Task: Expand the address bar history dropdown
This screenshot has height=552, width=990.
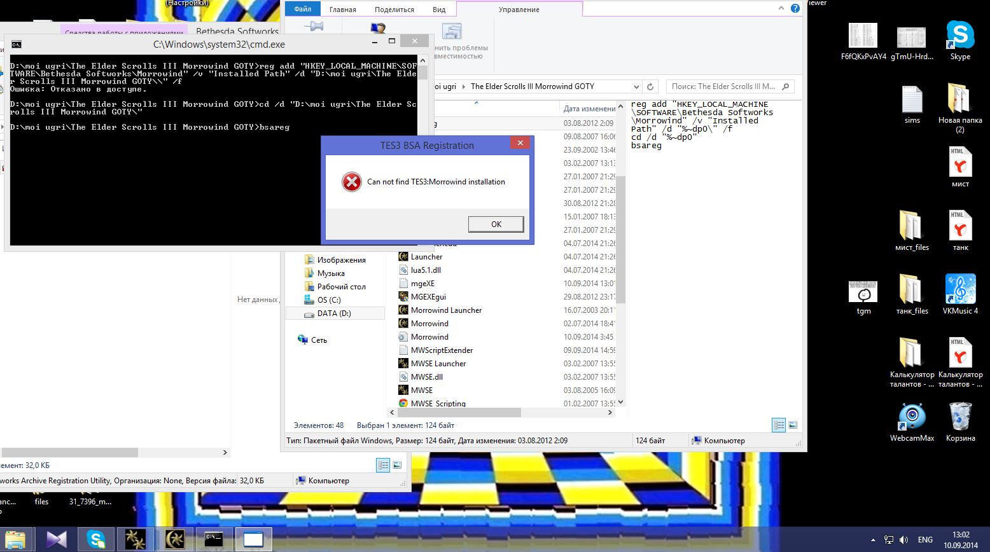Action: (636, 86)
